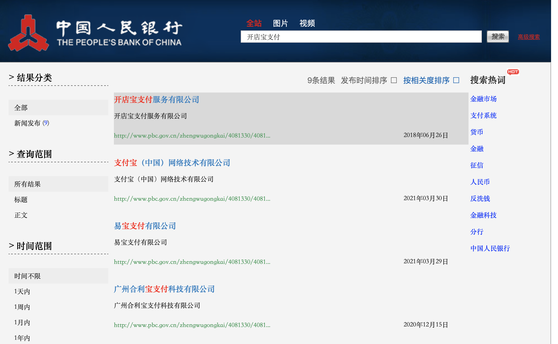Filter results to 1月内
This screenshot has height=344, width=558.
(22, 322)
